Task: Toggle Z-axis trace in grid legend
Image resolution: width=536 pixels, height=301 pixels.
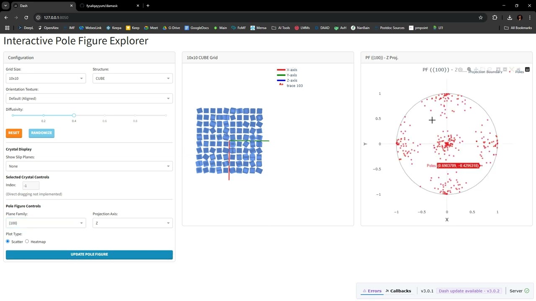Action: coord(287,80)
